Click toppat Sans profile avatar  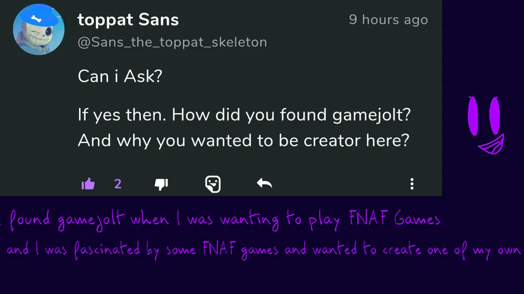click(38, 28)
